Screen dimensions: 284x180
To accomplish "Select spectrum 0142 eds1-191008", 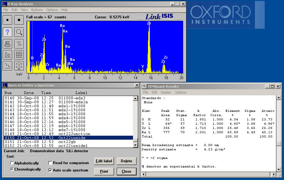I will click(68, 106).
